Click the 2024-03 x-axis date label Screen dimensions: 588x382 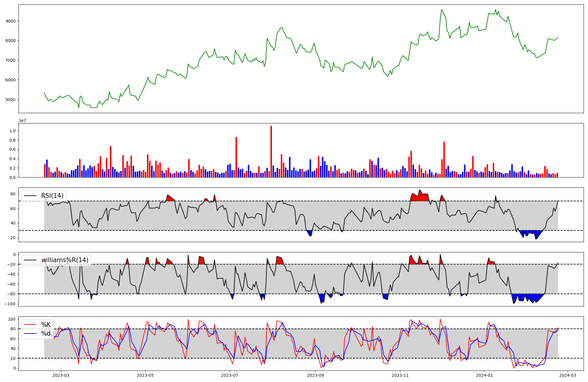click(x=567, y=375)
